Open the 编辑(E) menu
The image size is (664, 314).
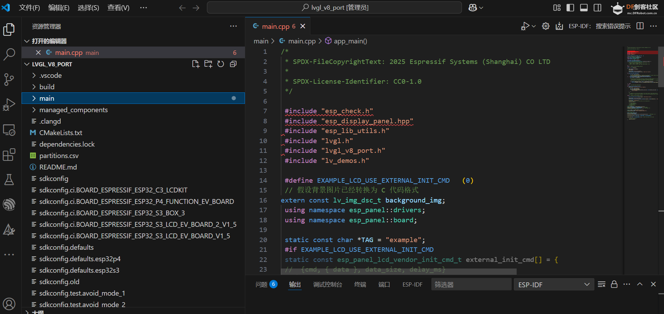(x=59, y=8)
